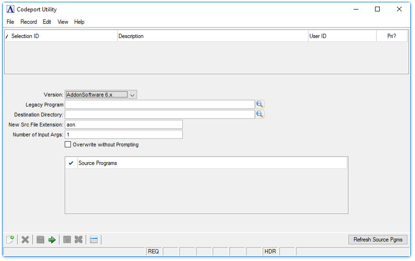Click the Number of Input Args field

point(124,135)
